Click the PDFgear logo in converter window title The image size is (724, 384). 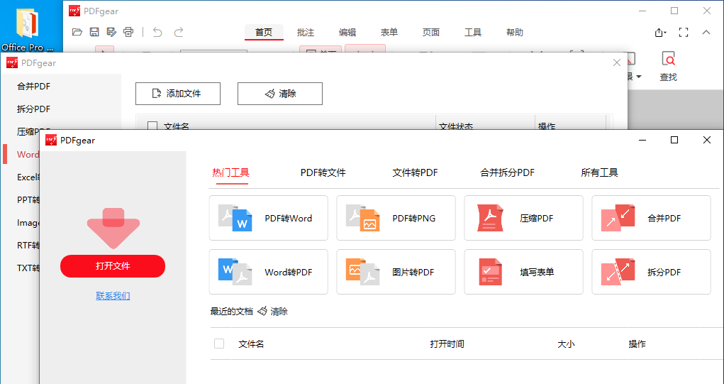coord(12,63)
